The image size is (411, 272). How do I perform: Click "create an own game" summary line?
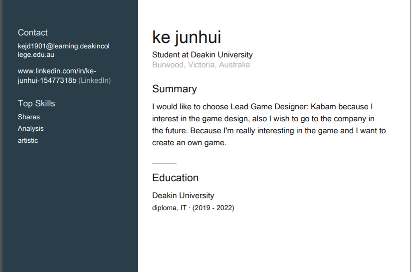click(x=189, y=143)
